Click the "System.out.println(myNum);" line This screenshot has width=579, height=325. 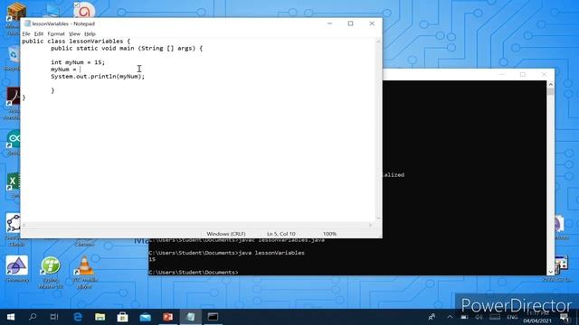point(98,76)
